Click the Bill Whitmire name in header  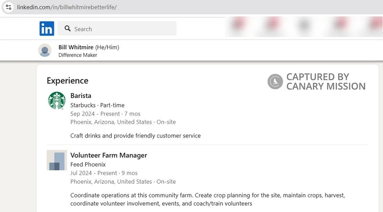point(76,47)
